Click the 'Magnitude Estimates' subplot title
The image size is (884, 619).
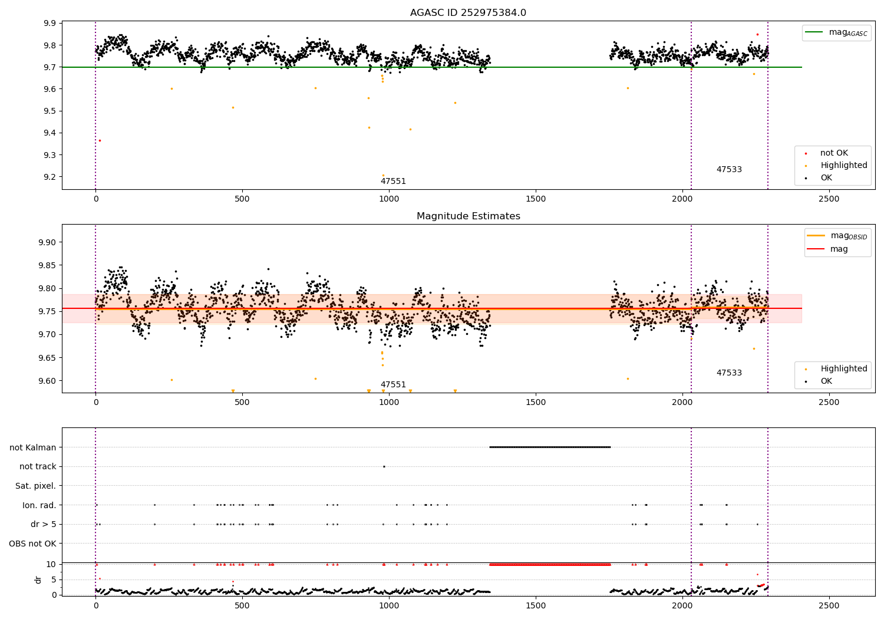click(x=468, y=216)
